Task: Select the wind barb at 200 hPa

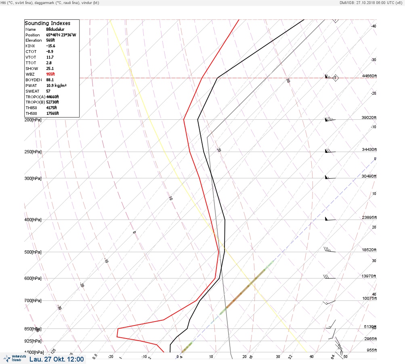Action: (x=330, y=119)
